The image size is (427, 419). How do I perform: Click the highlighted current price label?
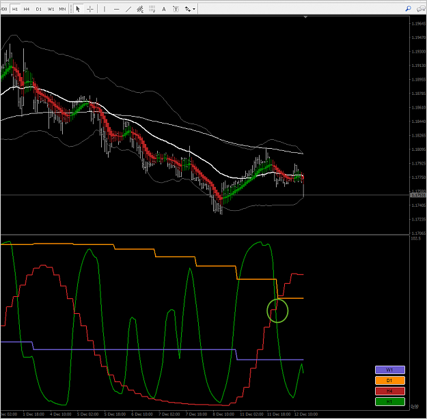(418, 195)
